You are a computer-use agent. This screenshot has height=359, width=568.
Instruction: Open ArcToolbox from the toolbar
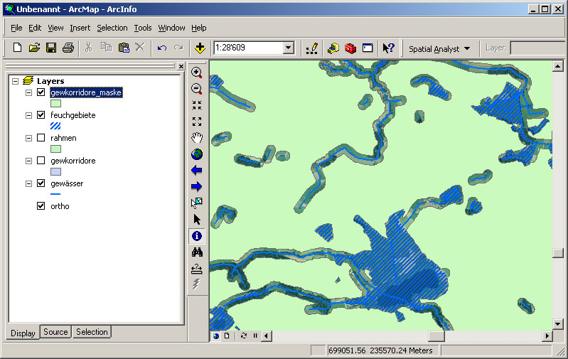pyautogui.click(x=350, y=48)
